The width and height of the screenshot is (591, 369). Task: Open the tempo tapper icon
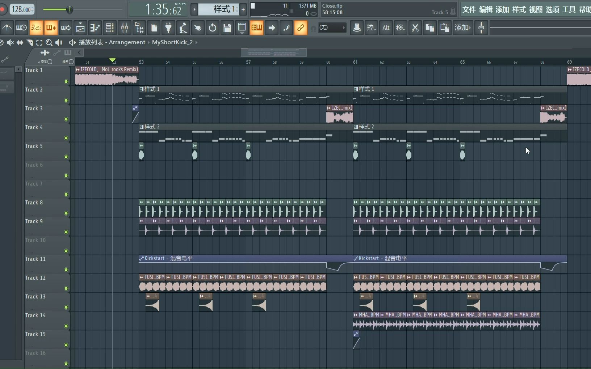(x=183, y=28)
